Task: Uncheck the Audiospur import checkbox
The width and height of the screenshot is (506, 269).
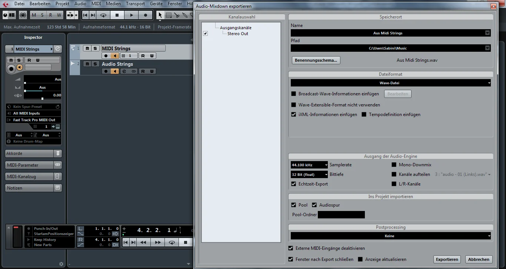Action: 314,205
